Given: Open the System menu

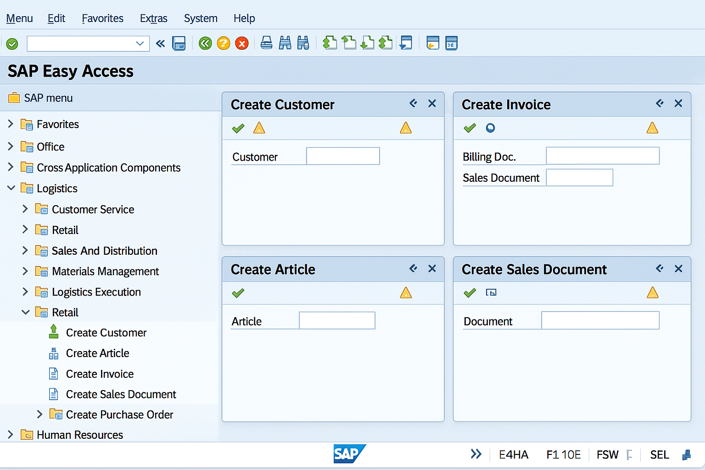Looking at the screenshot, I should click(x=201, y=18).
